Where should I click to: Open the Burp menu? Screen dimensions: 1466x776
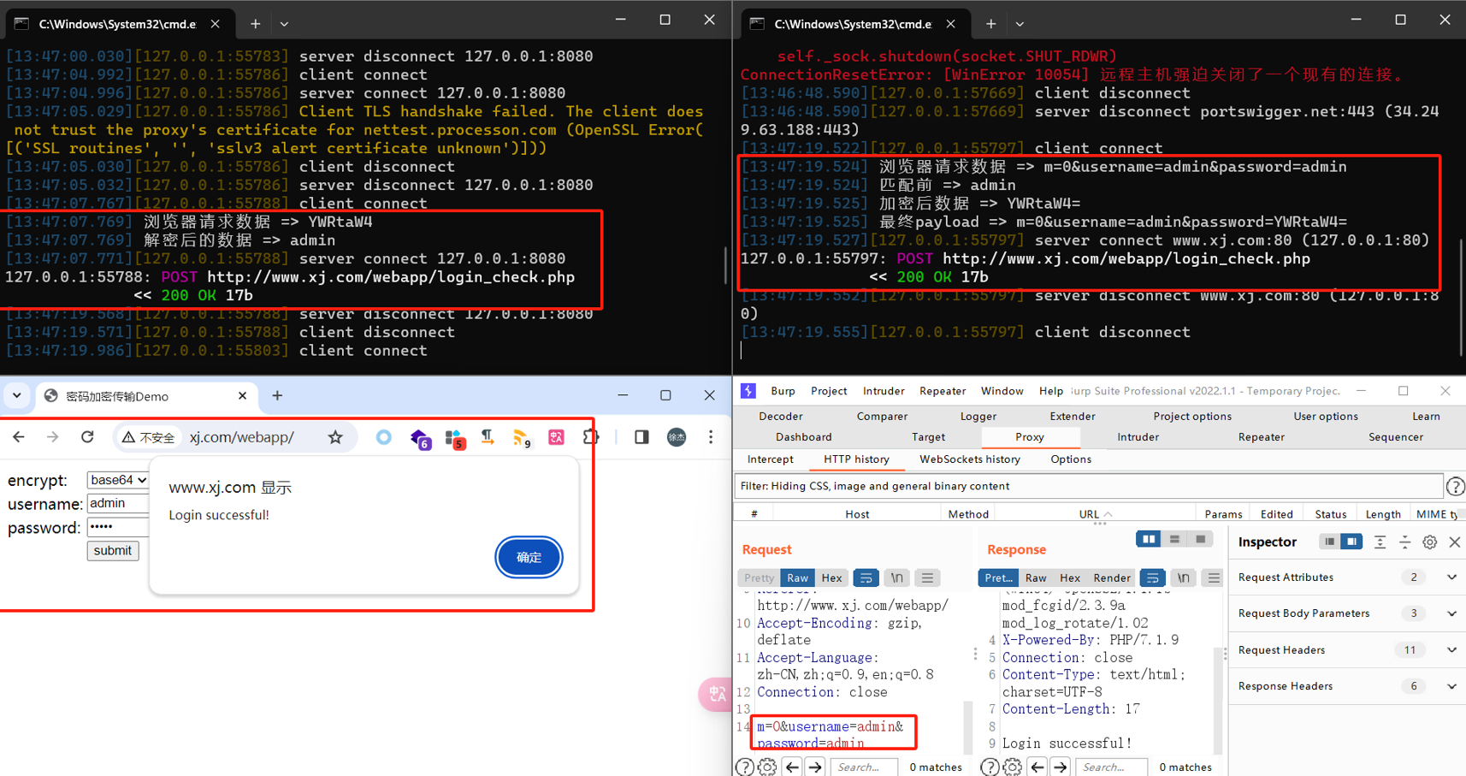(783, 391)
